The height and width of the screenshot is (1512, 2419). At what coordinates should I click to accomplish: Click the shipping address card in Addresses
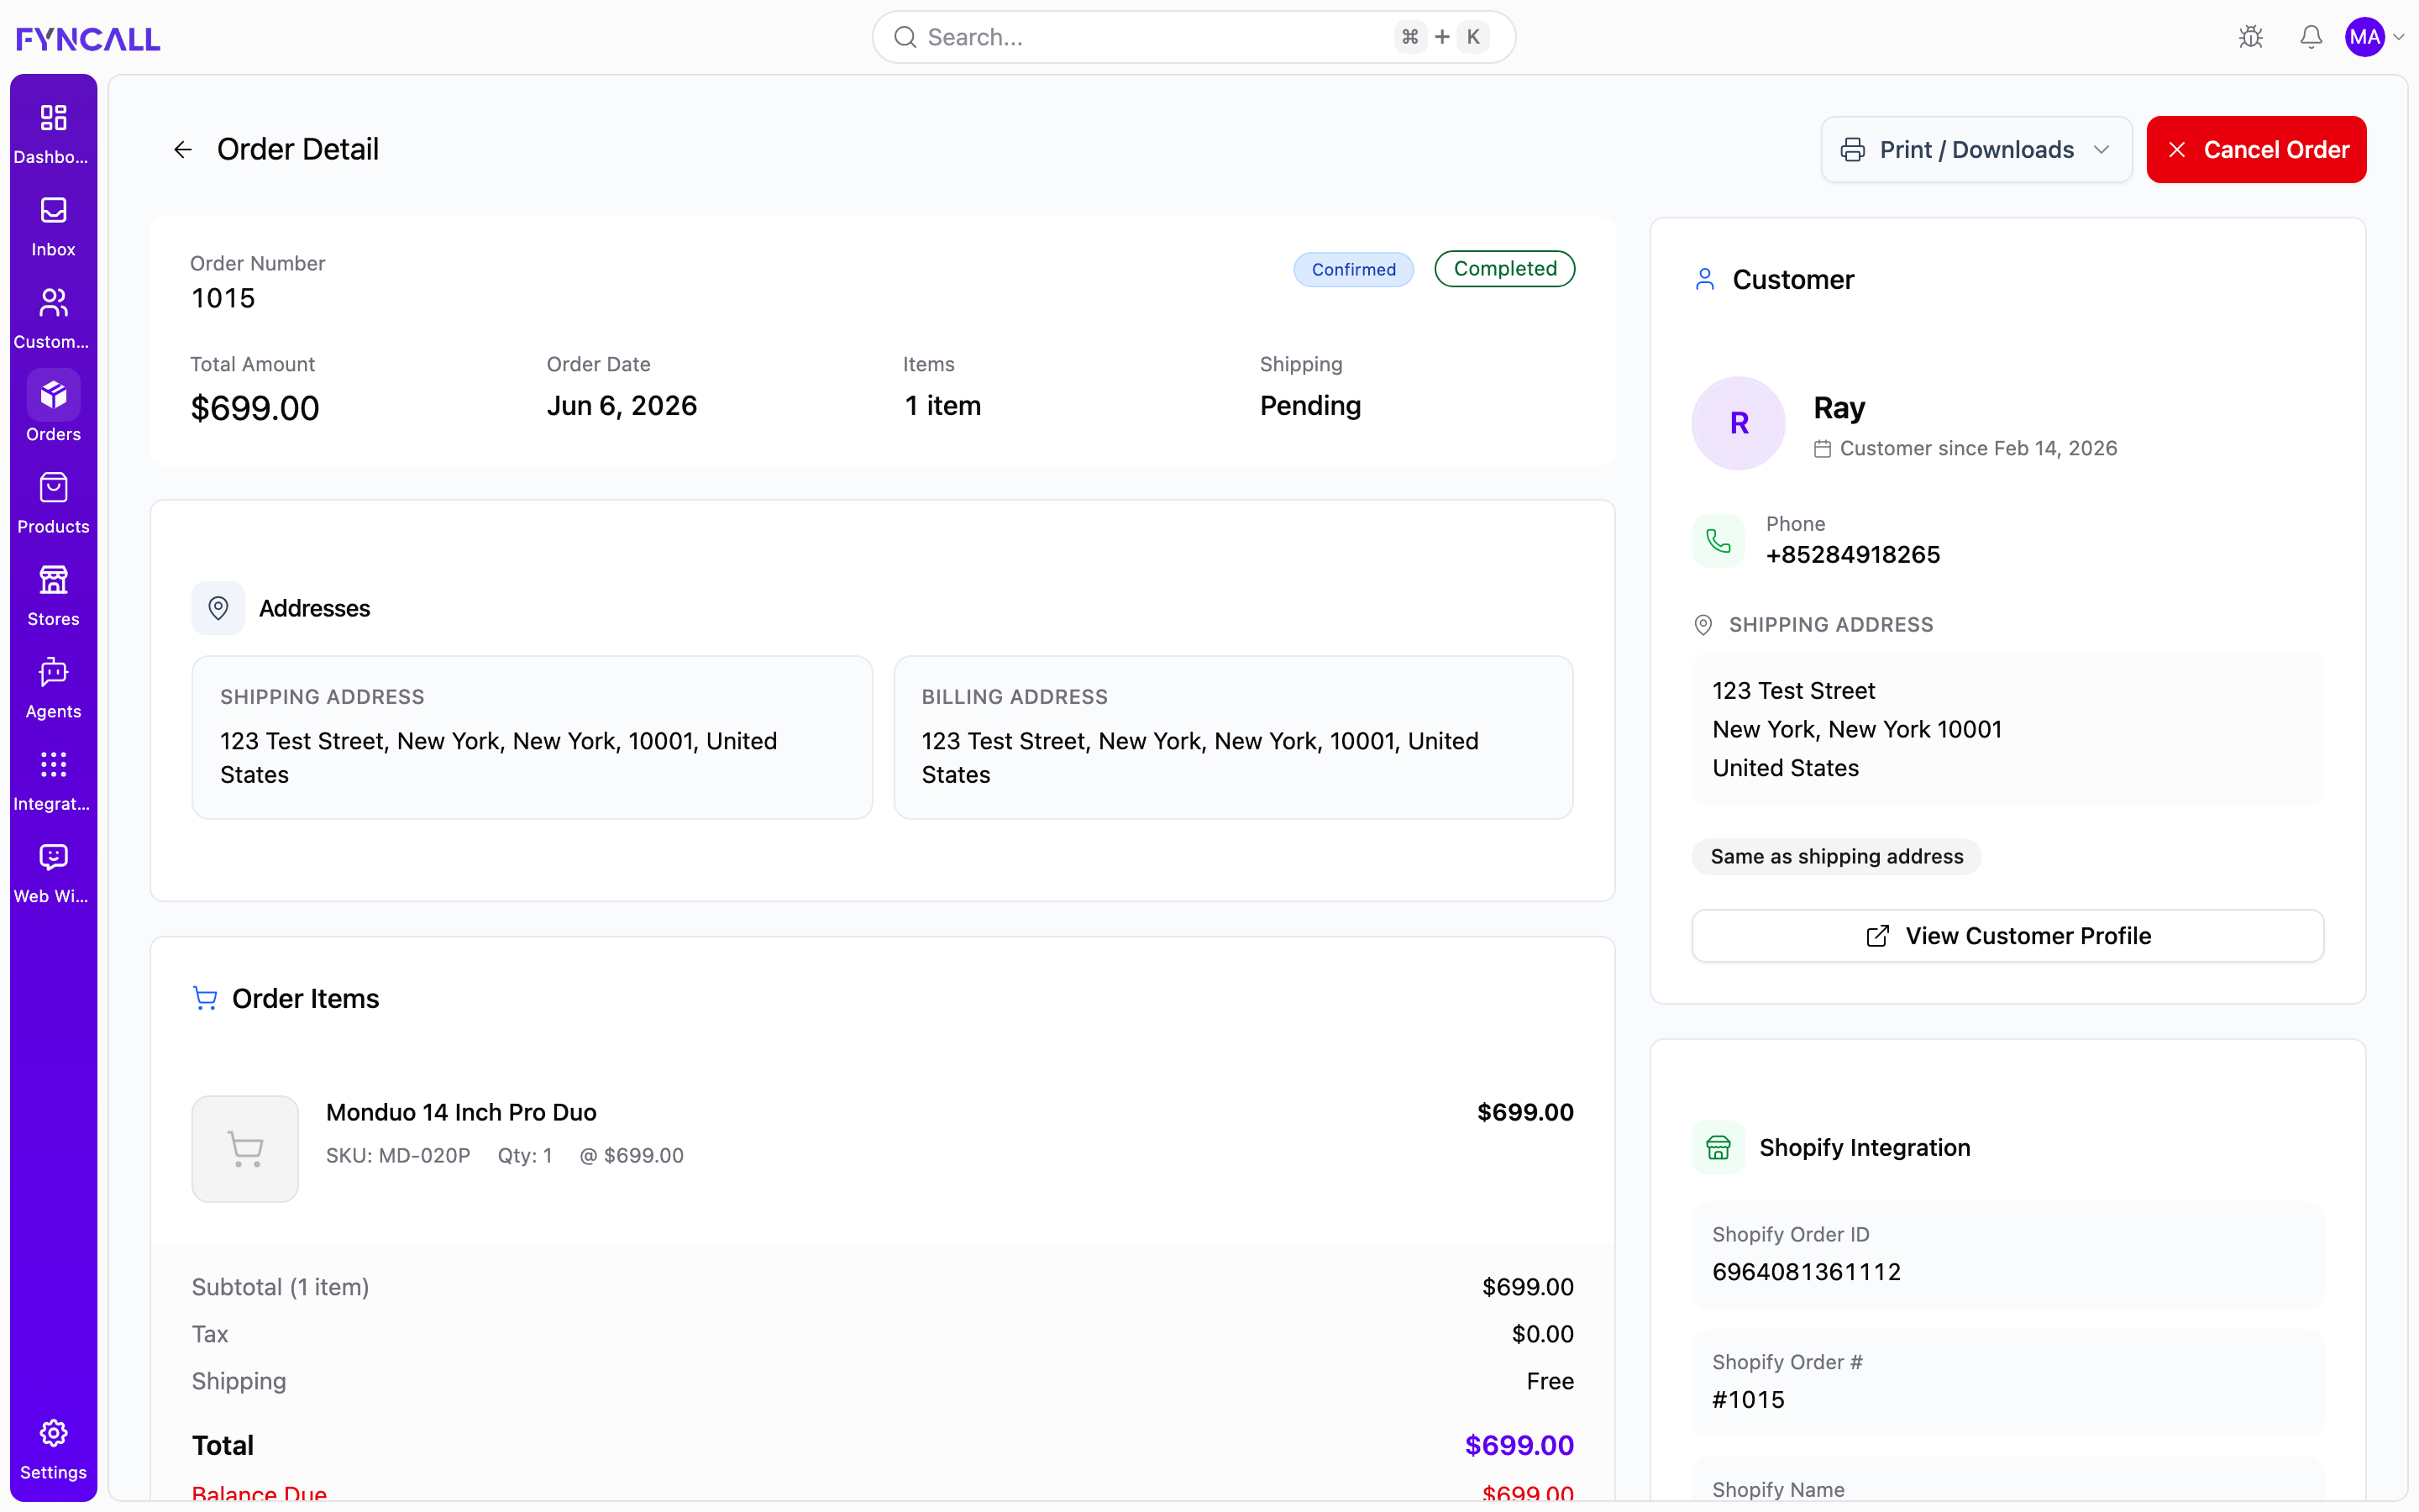click(x=532, y=737)
